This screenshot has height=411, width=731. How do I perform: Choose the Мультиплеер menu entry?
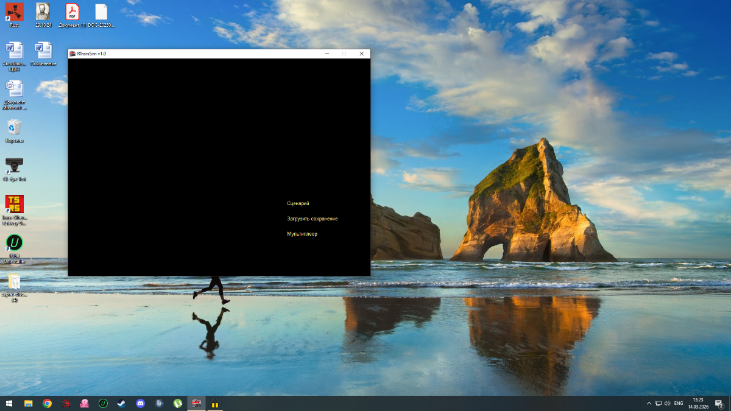click(302, 234)
